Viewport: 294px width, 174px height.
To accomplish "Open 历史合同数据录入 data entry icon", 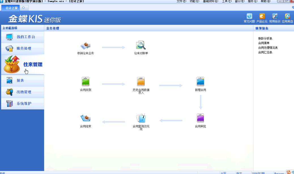I will click(141, 82).
